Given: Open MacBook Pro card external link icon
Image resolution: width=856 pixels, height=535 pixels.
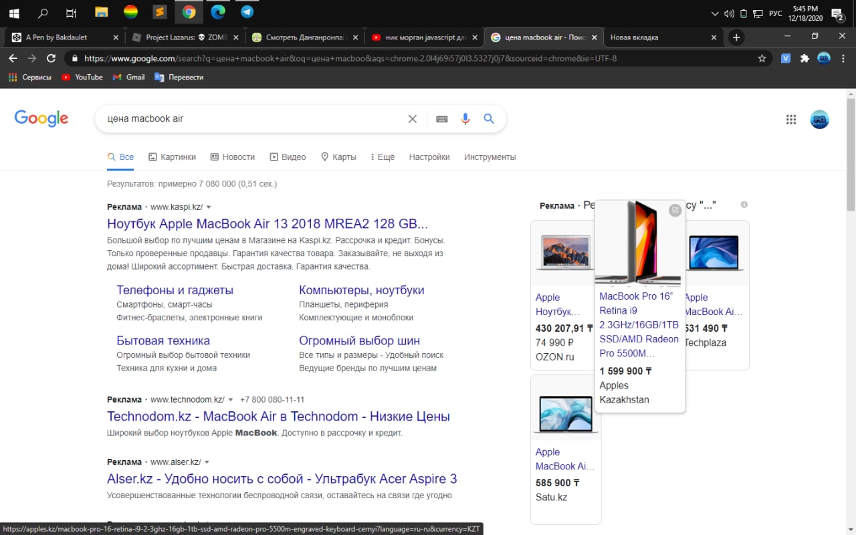Looking at the screenshot, I should click(x=675, y=211).
